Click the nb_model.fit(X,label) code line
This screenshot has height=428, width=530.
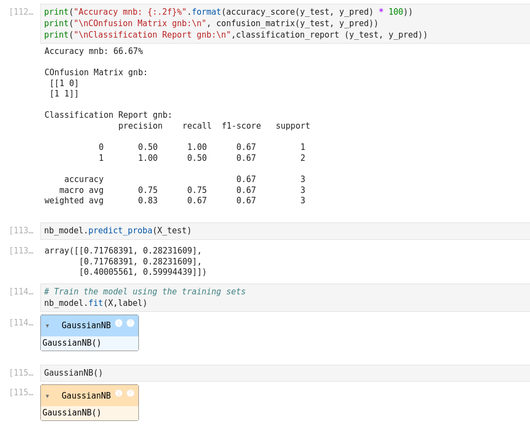[96, 303]
